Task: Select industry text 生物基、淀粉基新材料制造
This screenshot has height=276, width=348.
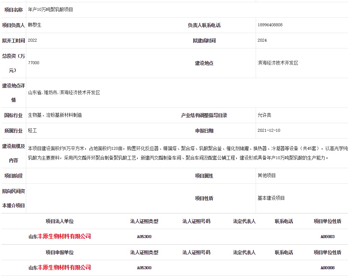Action: click(55, 115)
